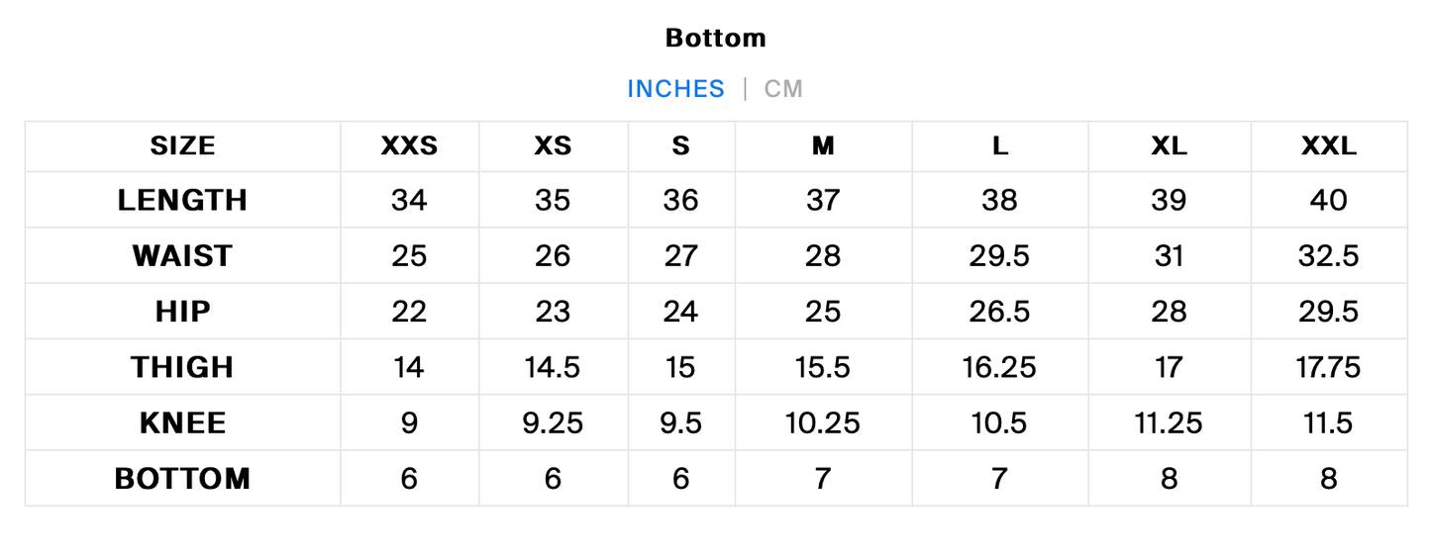
Task: Select the WAIST row label
Action: (x=182, y=256)
